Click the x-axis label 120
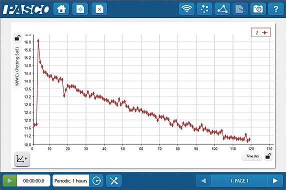The height and width of the screenshot is (190, 286). [251, 149]
